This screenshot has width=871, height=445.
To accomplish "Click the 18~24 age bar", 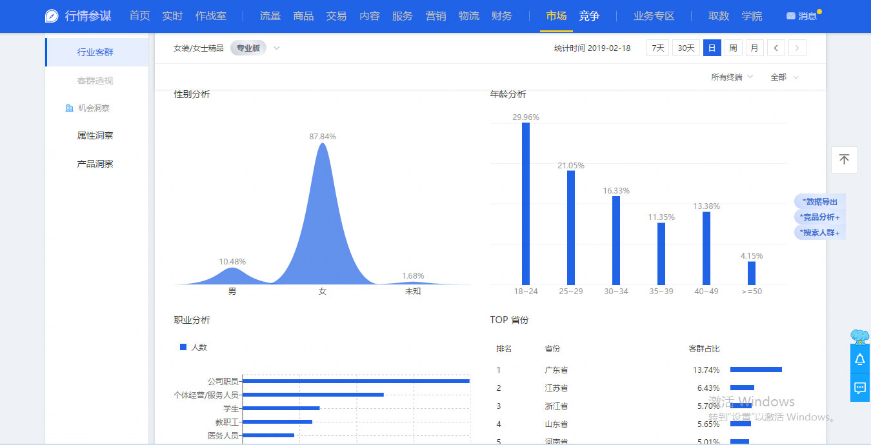I will click(x=526, y=203).
